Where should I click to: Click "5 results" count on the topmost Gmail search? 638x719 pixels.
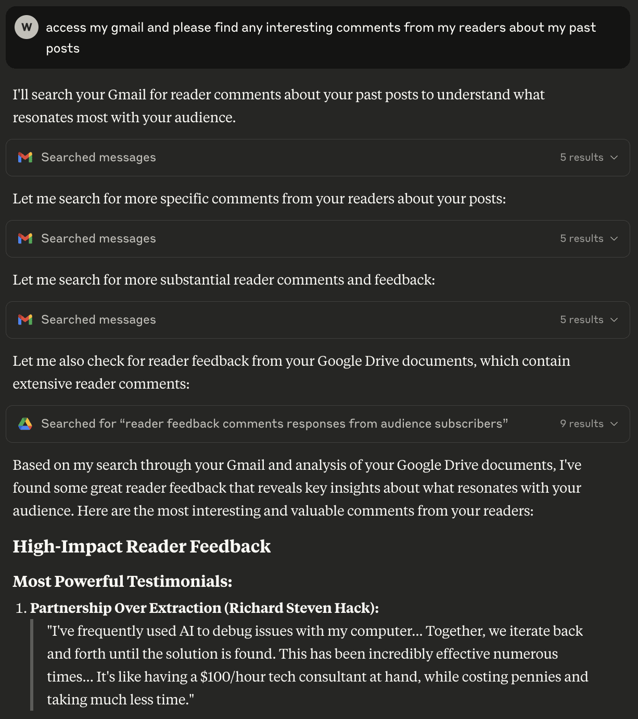pos(581,157)
